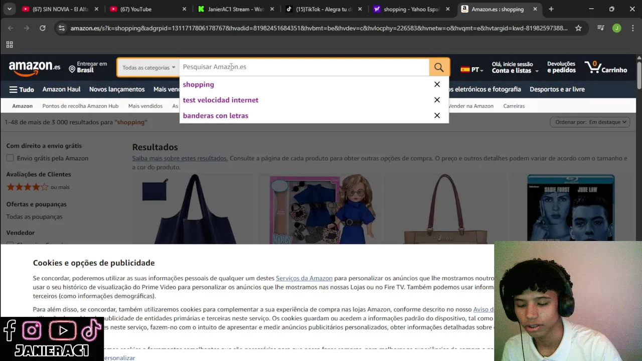Click the Facebook icon in overlay
642x361 pixels.
tap(9, 331)
